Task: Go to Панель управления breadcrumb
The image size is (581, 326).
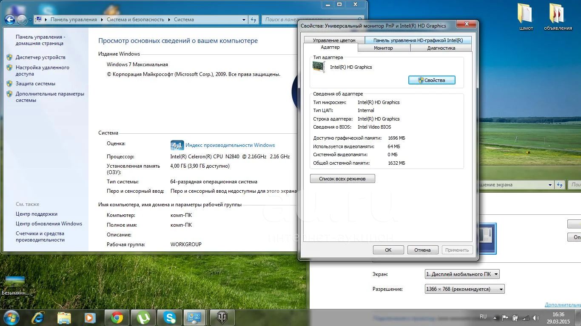Action: tap(74, 20)
